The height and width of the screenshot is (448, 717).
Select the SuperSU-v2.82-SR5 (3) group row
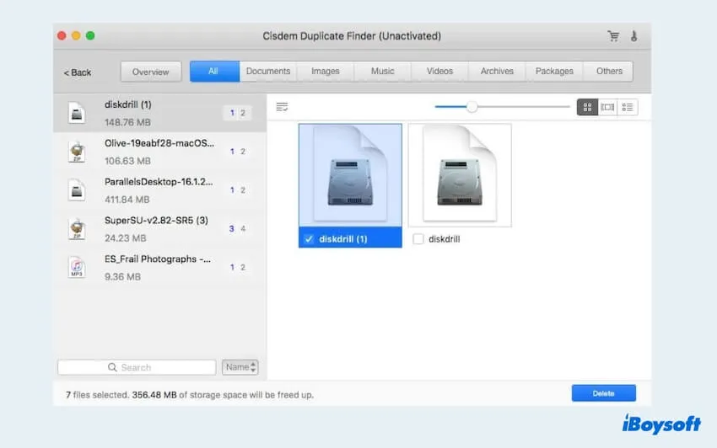pyautogui.click(x=159, y=229)
